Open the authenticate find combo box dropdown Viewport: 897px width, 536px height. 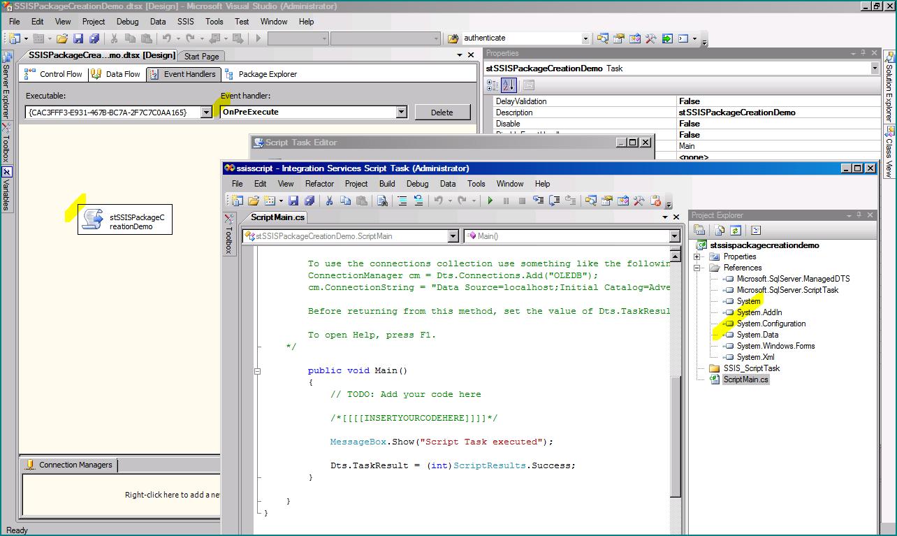click(x=585, y=38)
